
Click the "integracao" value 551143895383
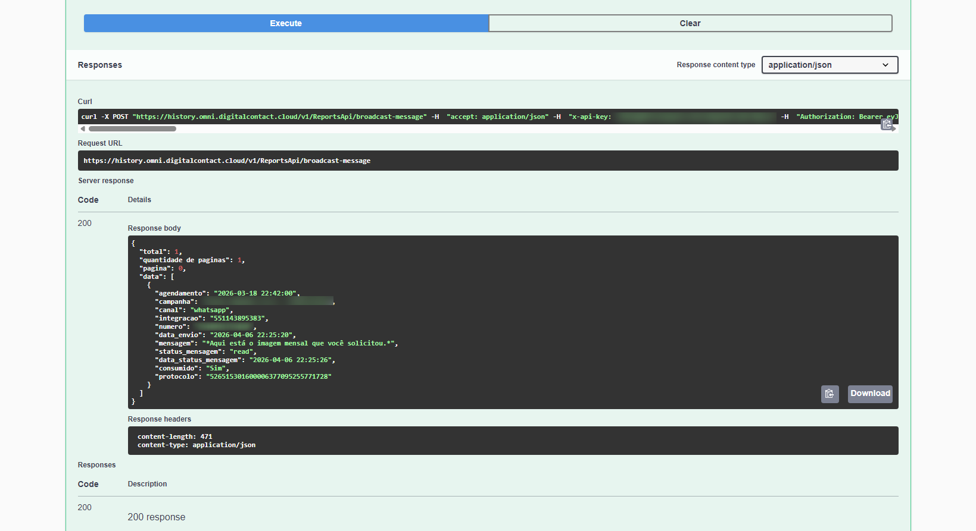pos(238,318)
